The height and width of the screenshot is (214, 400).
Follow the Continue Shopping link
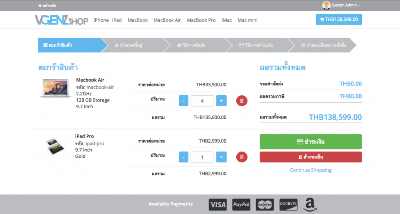(311, 170)
